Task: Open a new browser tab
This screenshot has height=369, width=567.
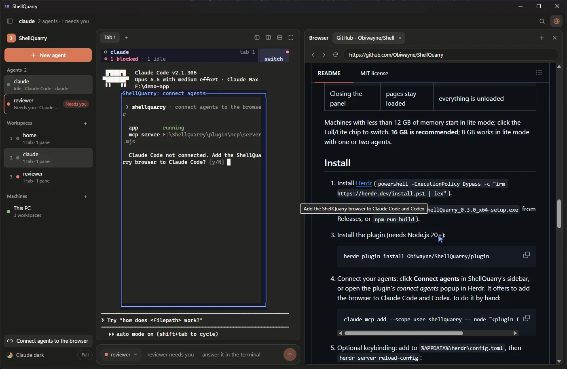Action: click(542, 38)
